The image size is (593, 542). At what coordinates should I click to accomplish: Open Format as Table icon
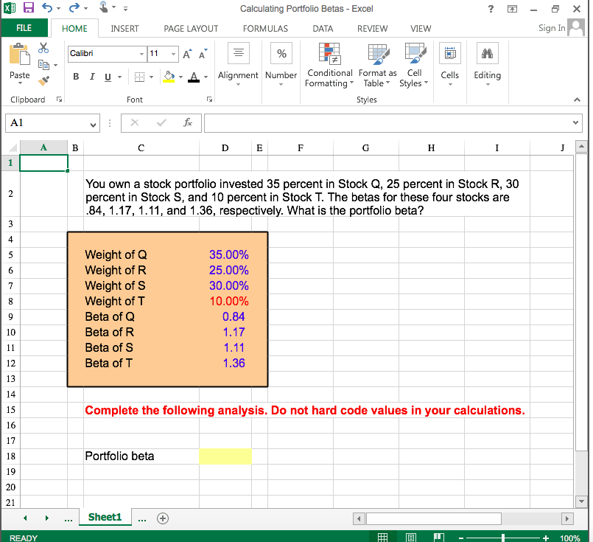tap(378, 53)
